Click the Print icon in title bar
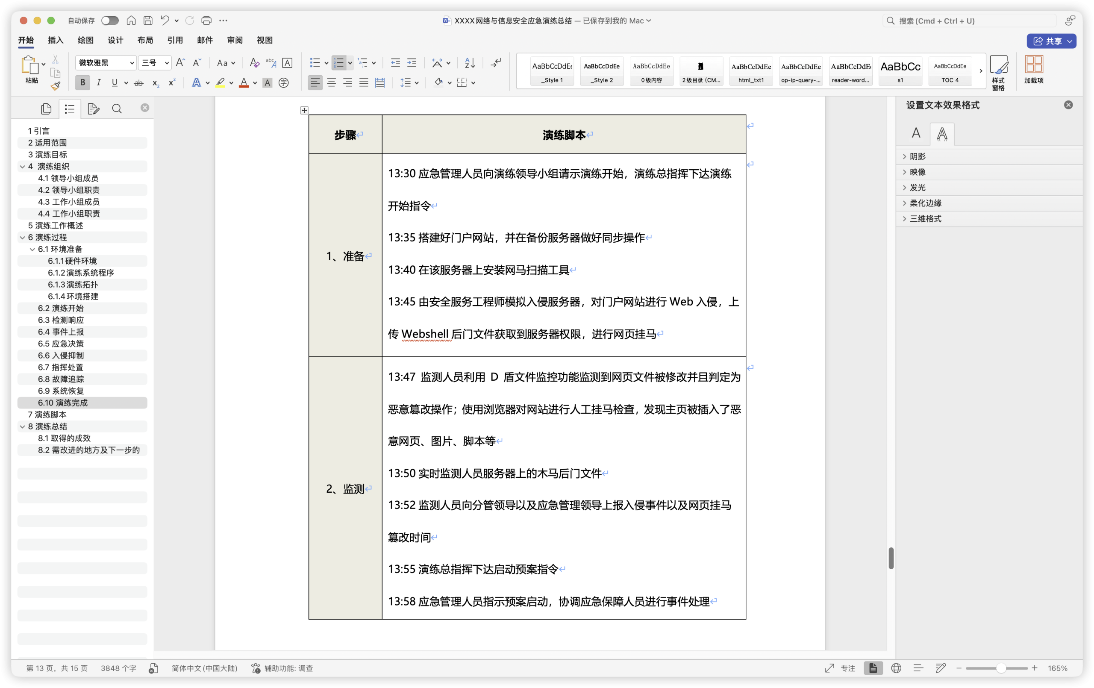The height and width of the screenshot is (688, 1094). coord(206,21)
